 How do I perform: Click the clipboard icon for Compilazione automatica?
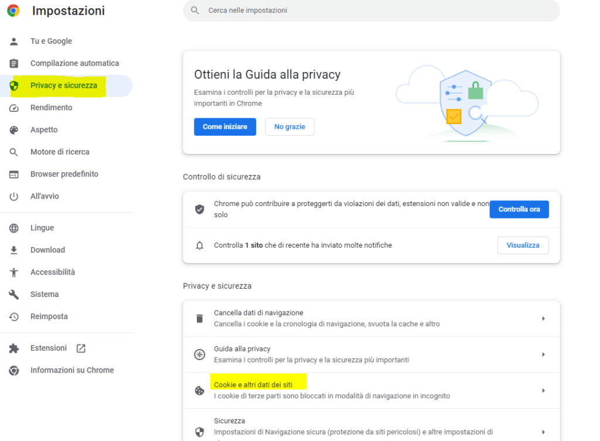coord(14,63)
